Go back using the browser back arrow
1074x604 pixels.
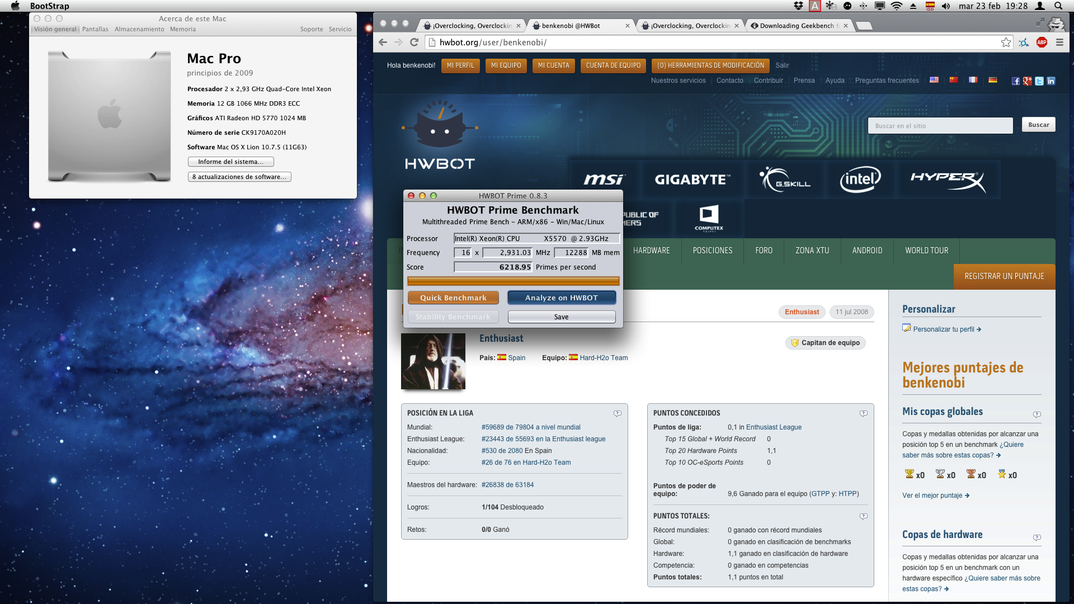click(x=383, y=42)
